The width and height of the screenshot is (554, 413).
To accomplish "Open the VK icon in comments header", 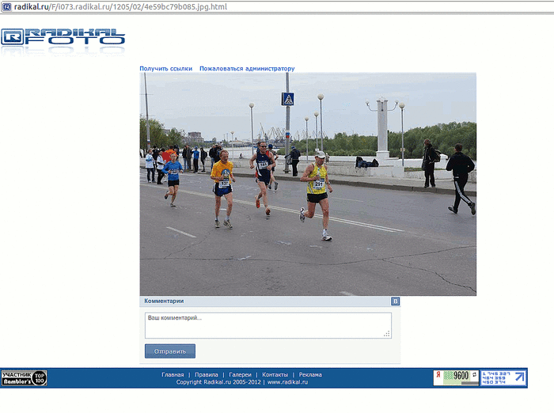I will [395, 301].
